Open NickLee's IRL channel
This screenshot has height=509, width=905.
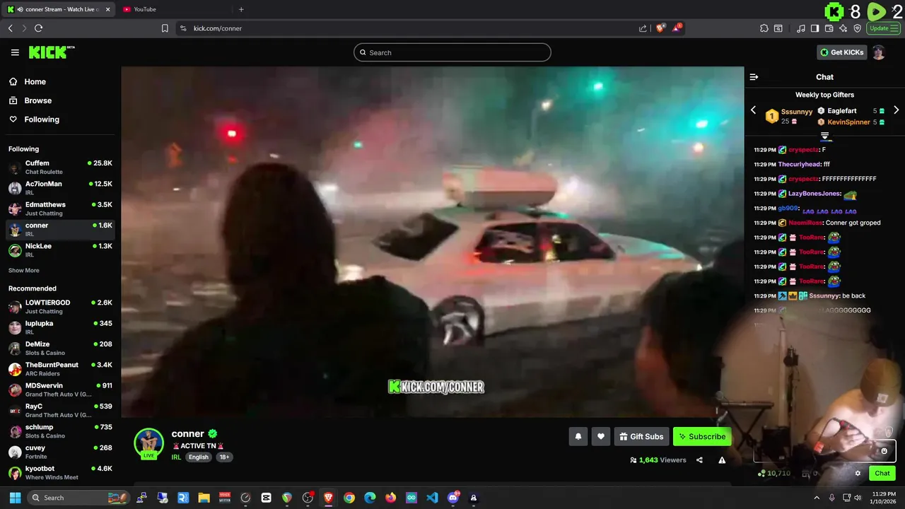[x=60, y=250]
